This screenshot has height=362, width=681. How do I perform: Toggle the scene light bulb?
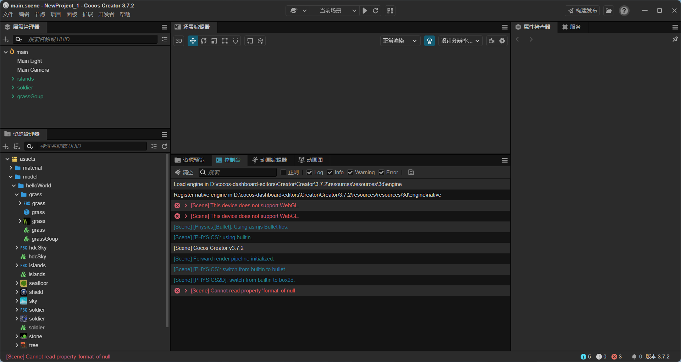point(430,41)
